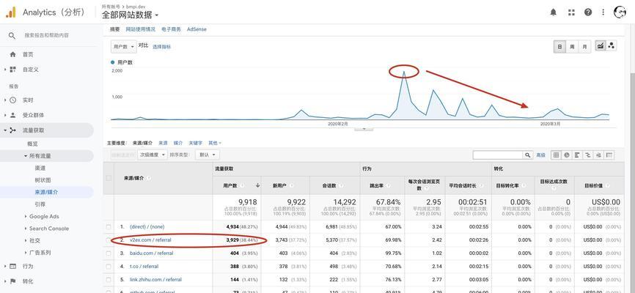Image resolution: width=635 pixels, height=293 pixels.
Task: Click the peak data point on the chart
Action: pyautogui.click(x=403, y=72)
